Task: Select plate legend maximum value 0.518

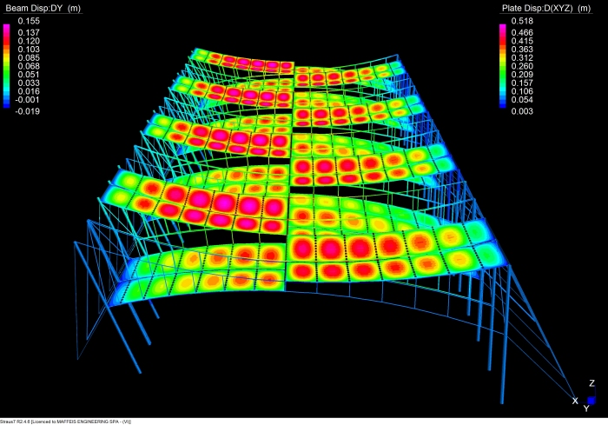Action: pyautogui.click(x=522, y=20)
